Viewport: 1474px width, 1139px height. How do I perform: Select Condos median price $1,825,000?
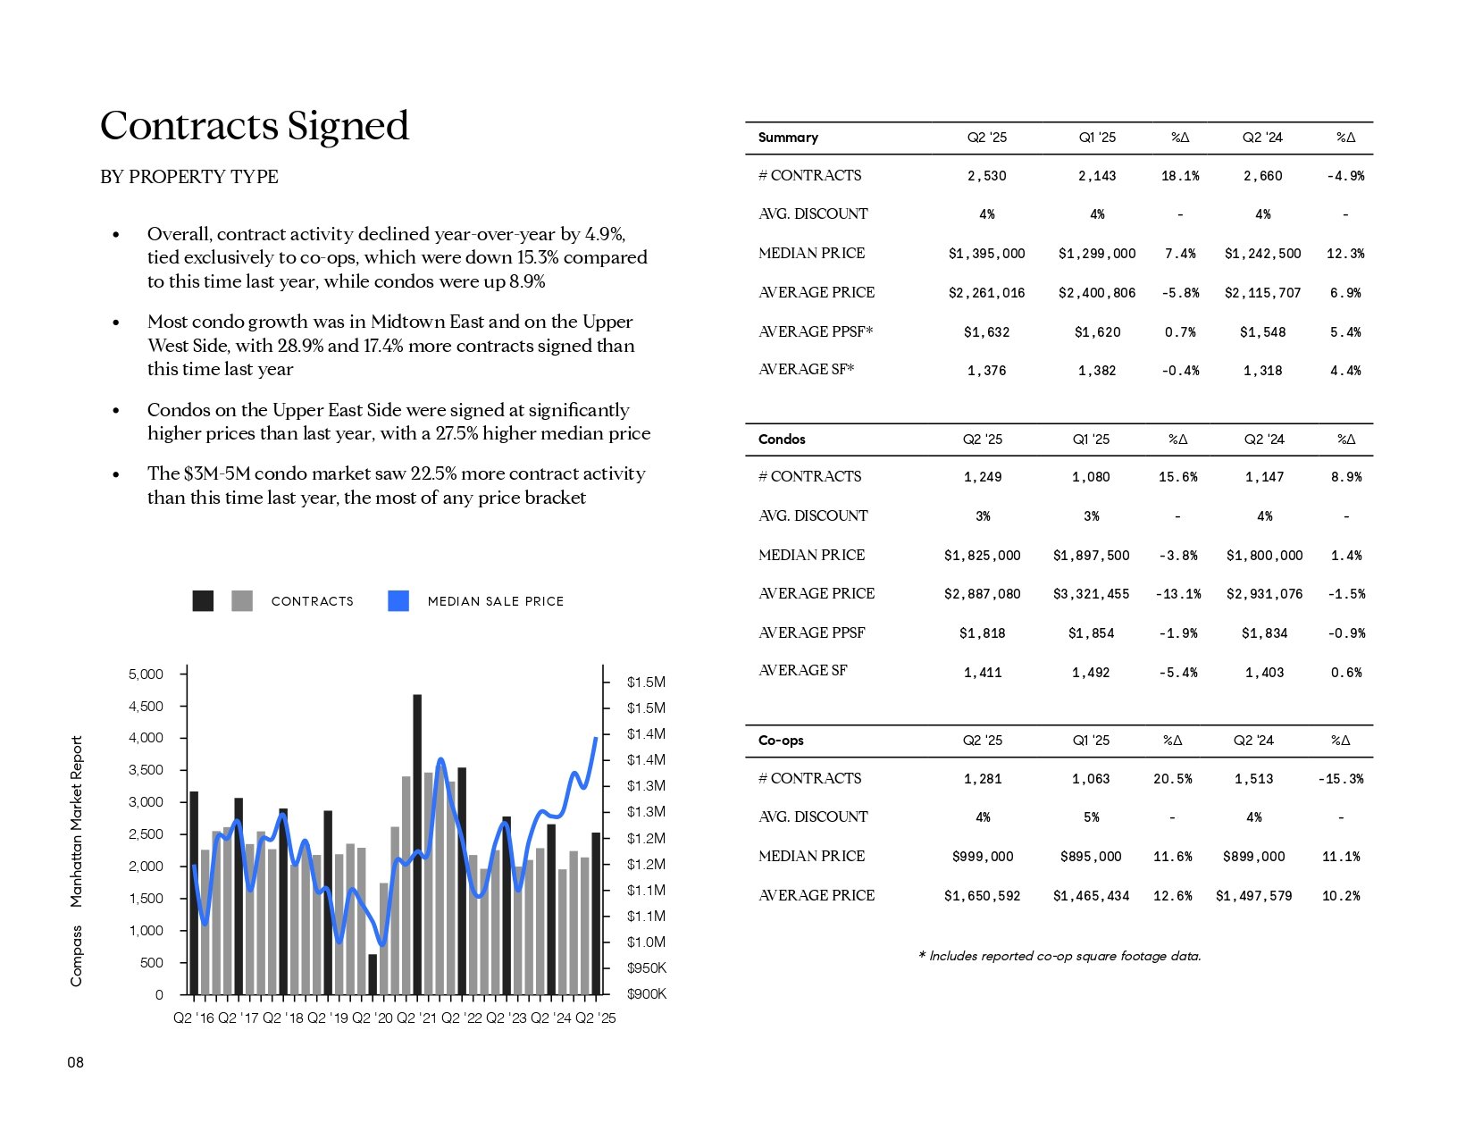pyautogui.click(x=983, y=556)
